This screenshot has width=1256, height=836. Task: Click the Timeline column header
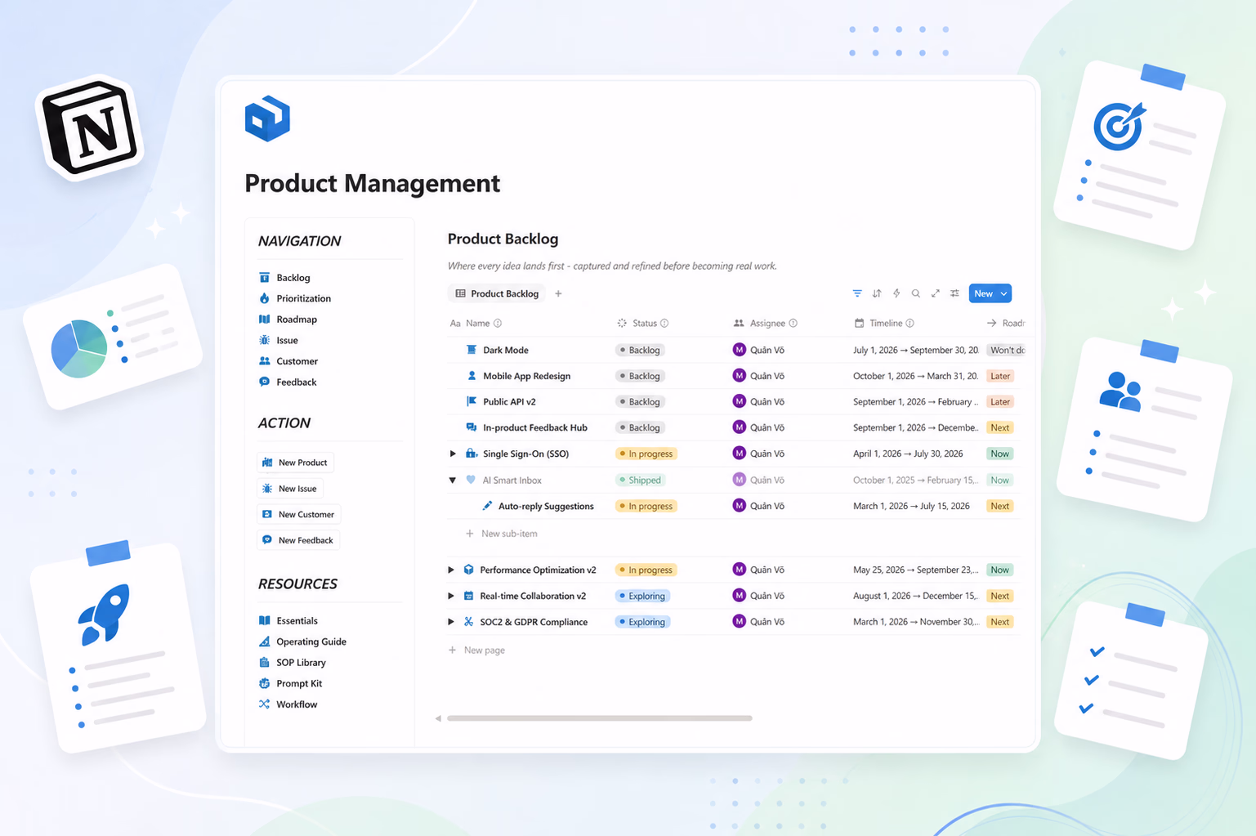(x=884, y=323)
